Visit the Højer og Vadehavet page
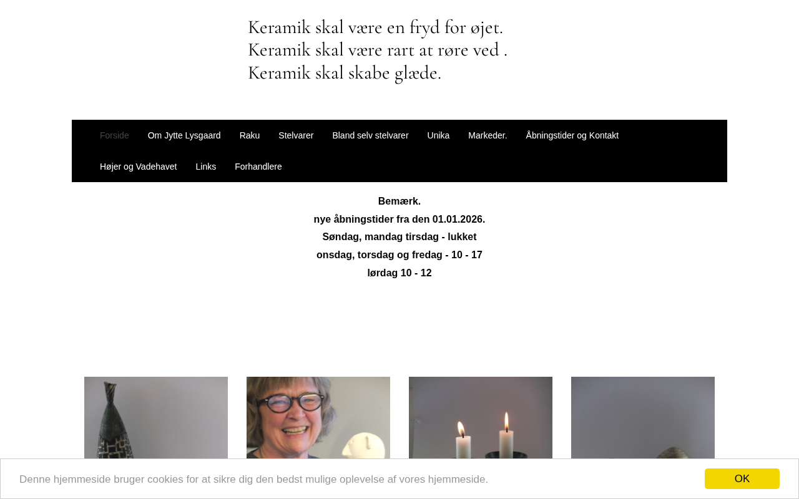 [x=138, y=167]
